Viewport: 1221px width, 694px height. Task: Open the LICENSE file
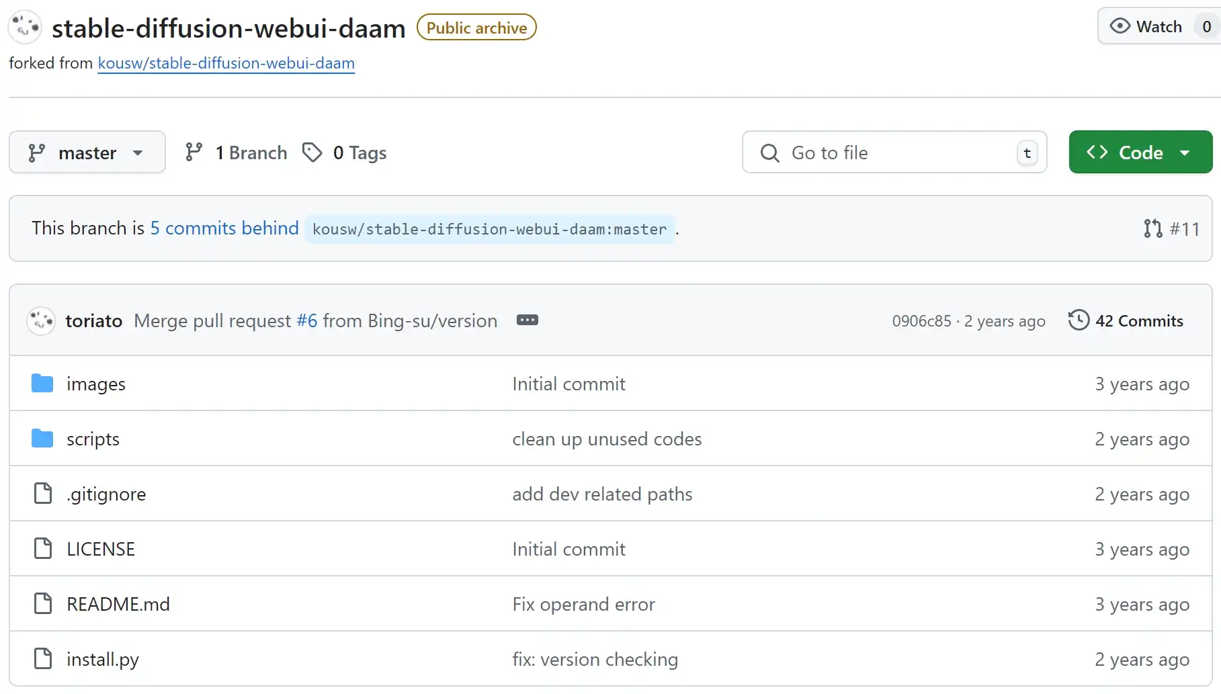pos(101,549)
